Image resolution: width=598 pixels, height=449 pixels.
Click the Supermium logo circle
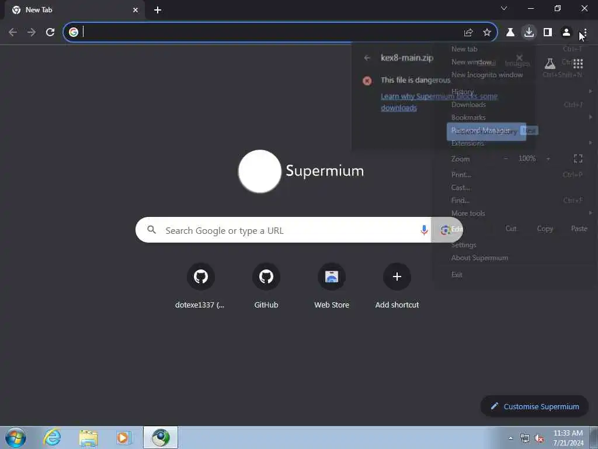click(x=260, y=171)
